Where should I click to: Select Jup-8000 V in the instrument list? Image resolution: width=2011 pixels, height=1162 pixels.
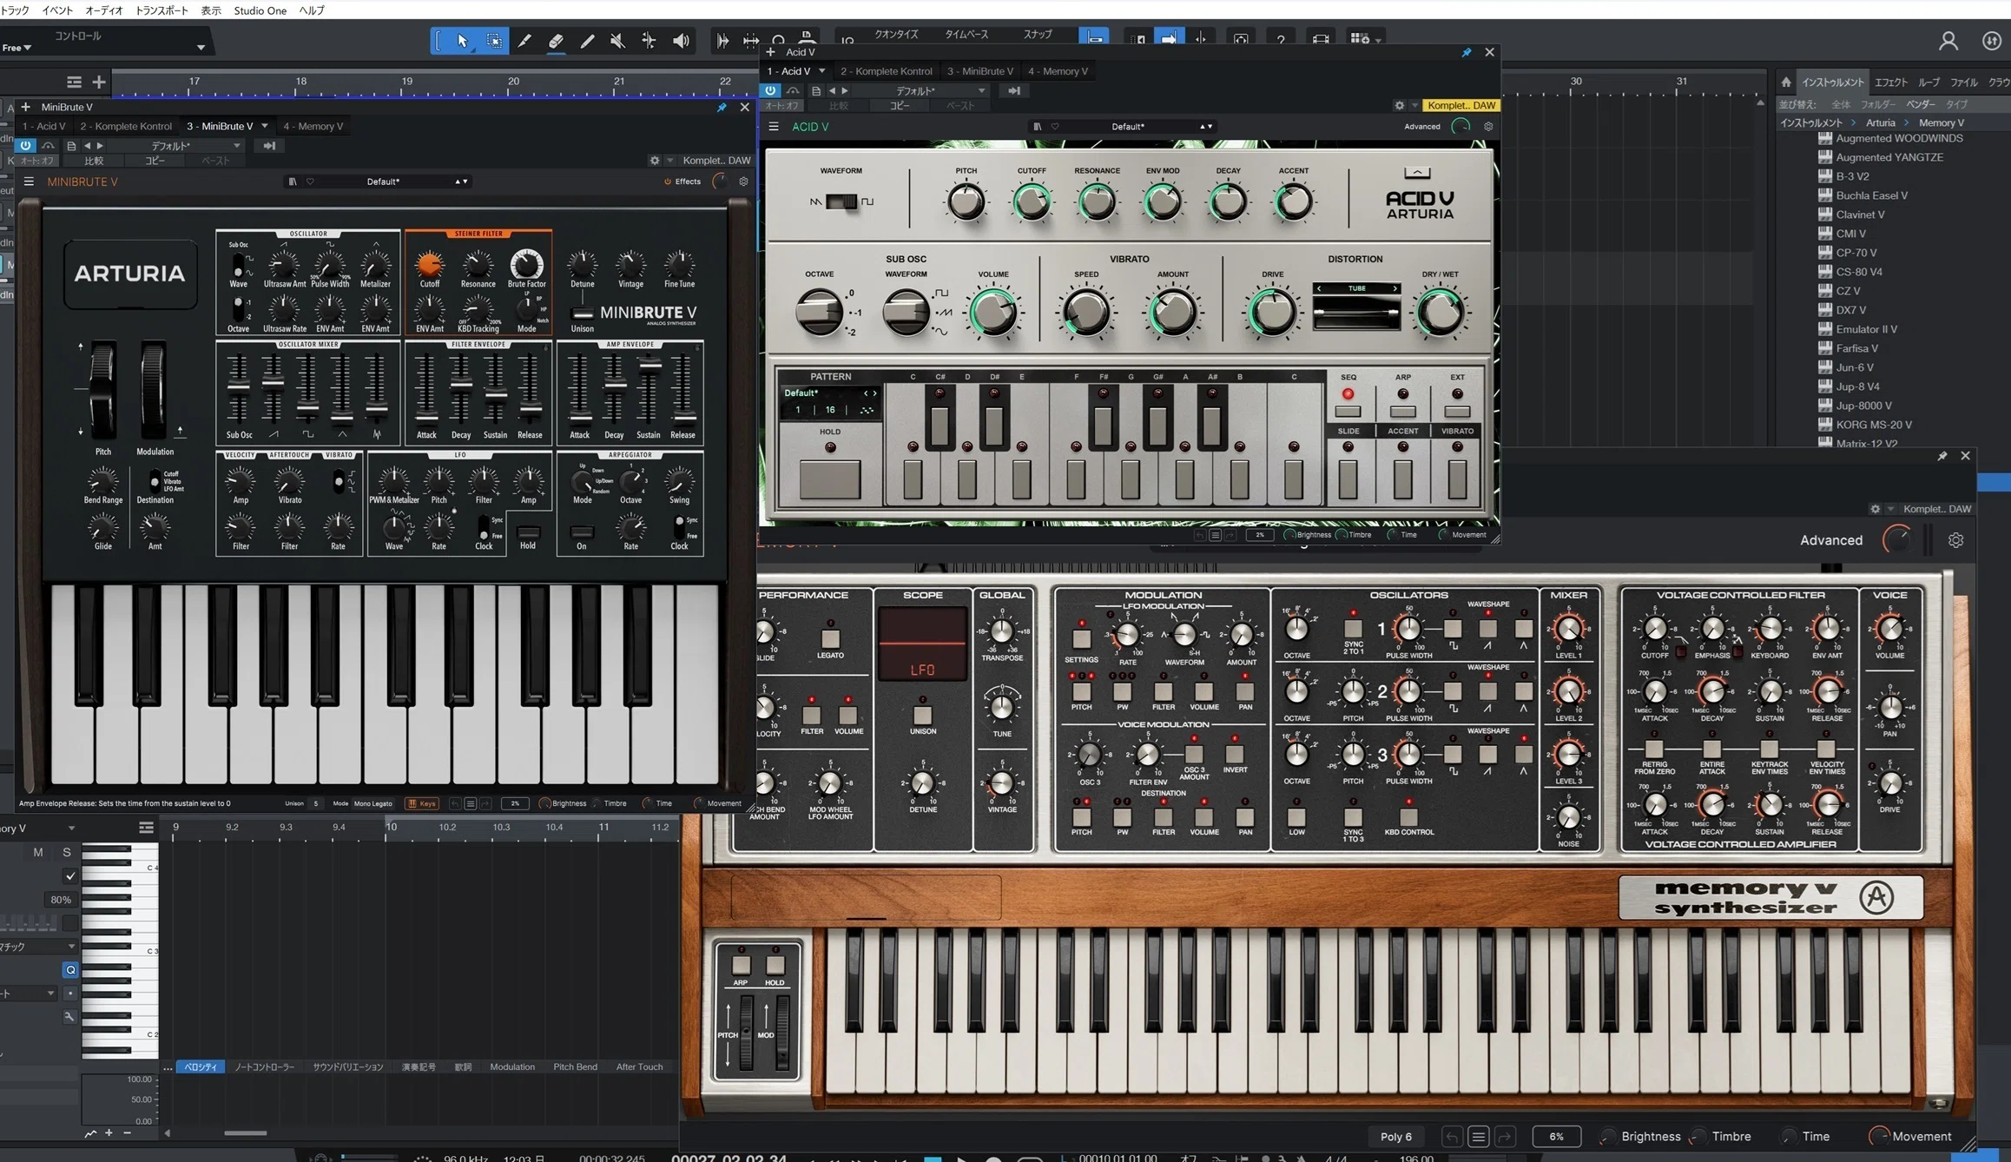(1863, 406)
